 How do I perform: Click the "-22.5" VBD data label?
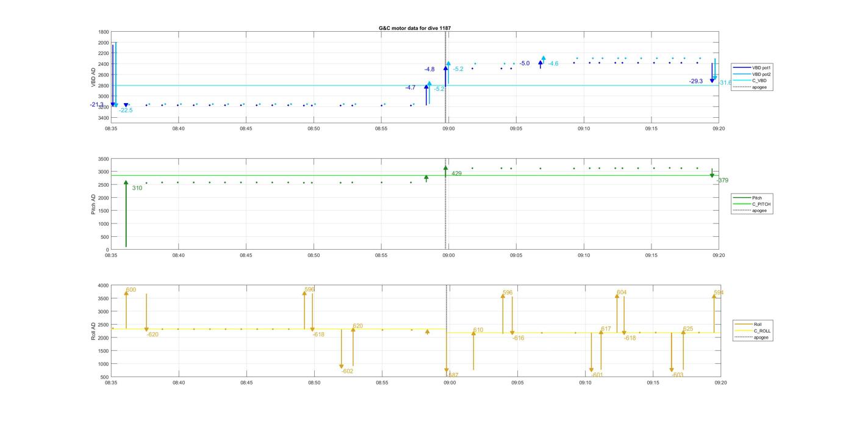pos(126,110)
